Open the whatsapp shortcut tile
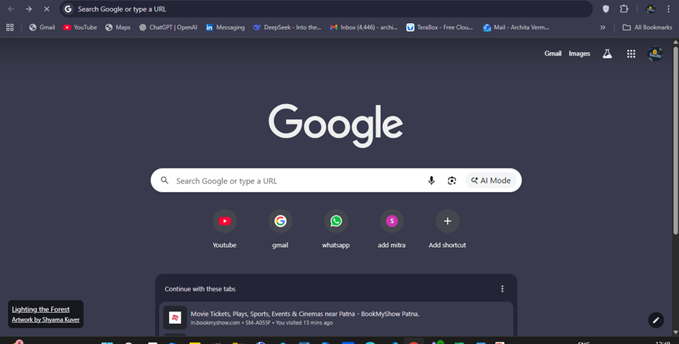 click(x=336, y=221)
